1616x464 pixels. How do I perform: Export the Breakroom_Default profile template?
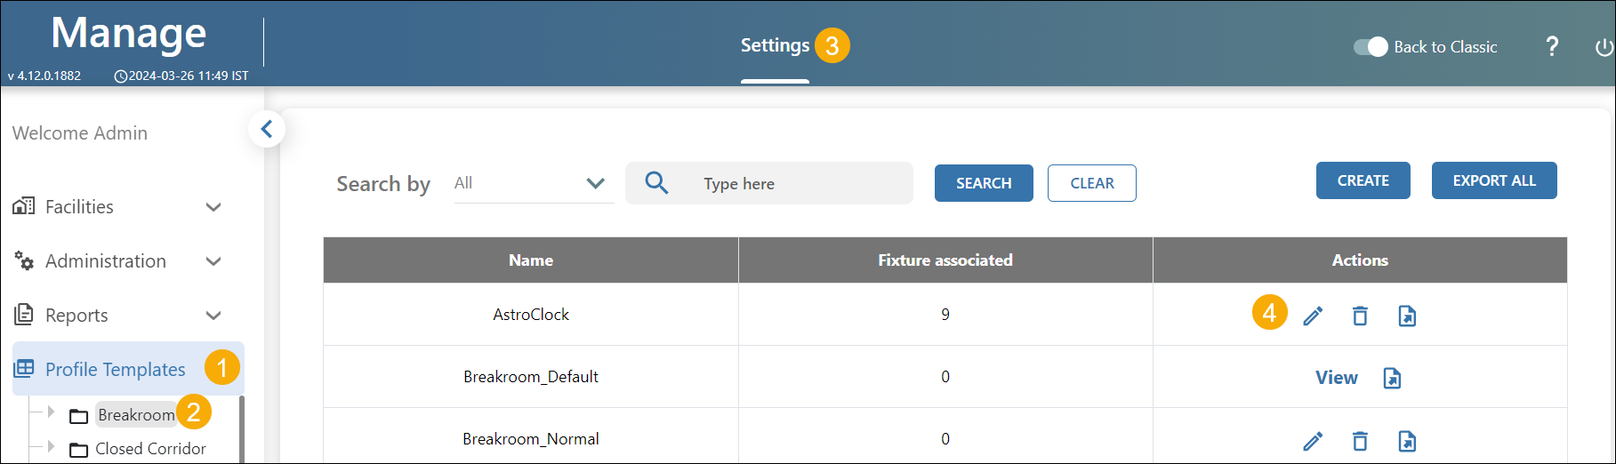(x=1392, y=378)
